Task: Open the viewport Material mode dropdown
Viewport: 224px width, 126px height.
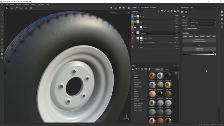Action: pyautogui.click(x=120, y=13)
